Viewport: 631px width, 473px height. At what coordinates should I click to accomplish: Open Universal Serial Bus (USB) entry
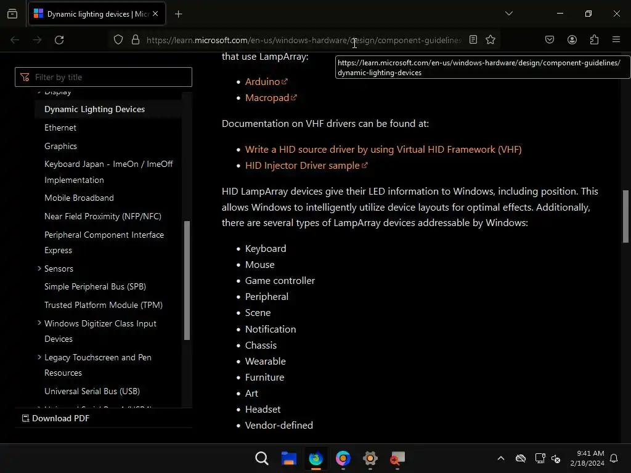coord(92,391)
